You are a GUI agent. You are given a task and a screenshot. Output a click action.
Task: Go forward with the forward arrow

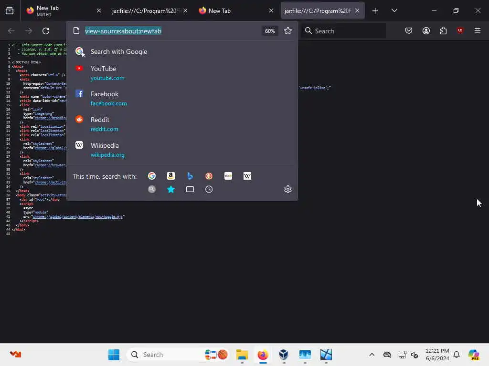click(x=28, y=31)
